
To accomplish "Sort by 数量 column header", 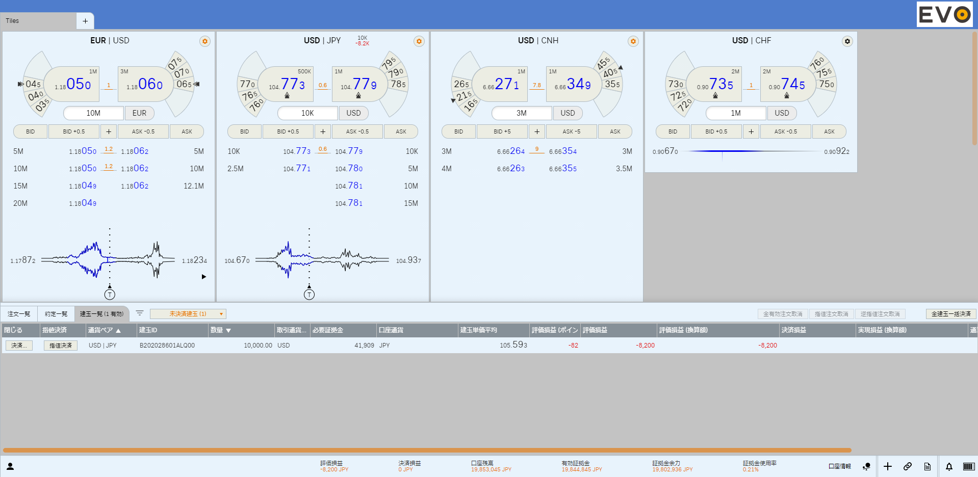I will point(221,330).
